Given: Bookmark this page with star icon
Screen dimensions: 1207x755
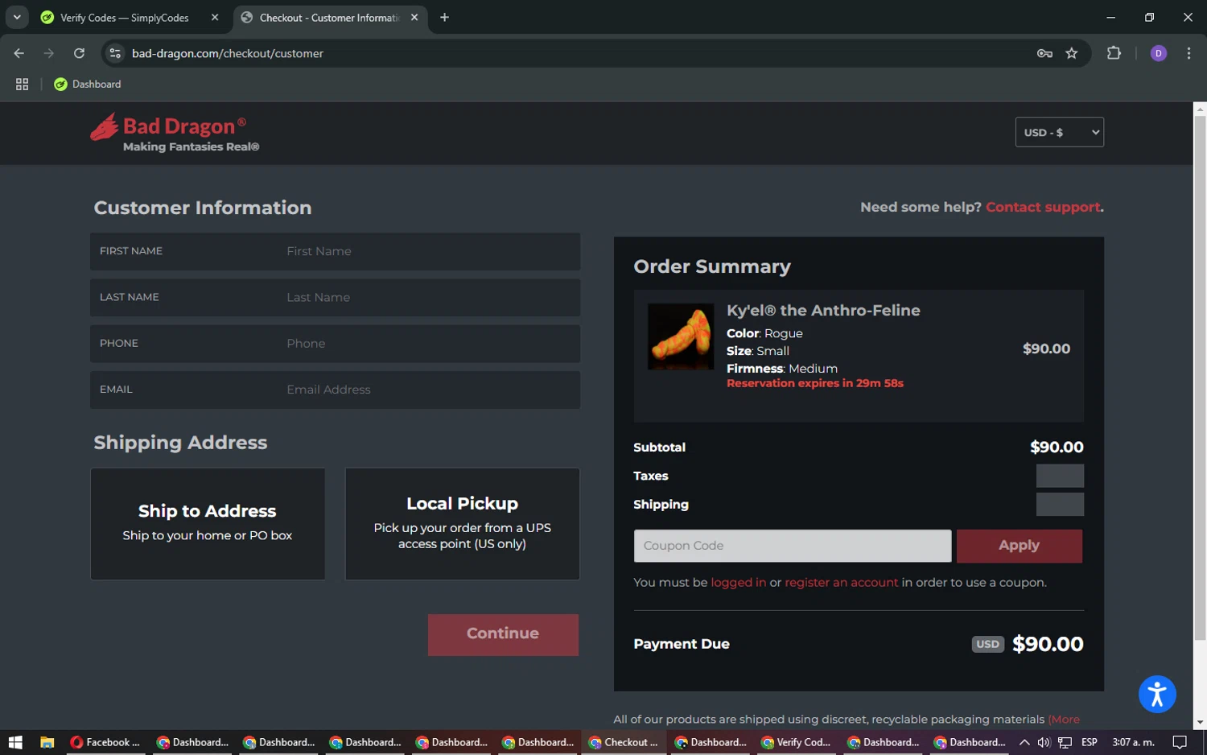Looking at the screenshot, I should (1071, 53).
